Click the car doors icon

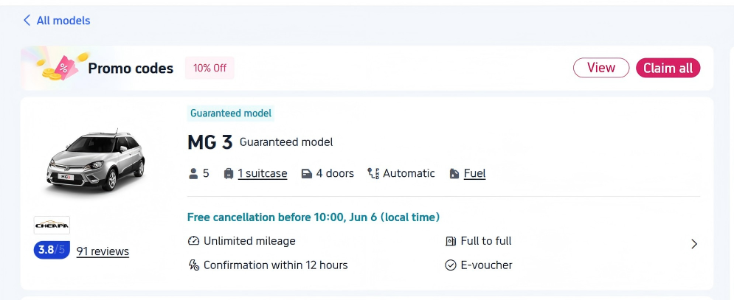[307, 174]
